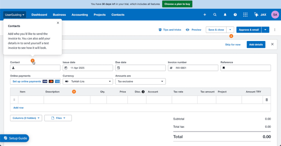Click the Price cell in first row
Viewport: 281px width, 146px height.
(x=117, y=100)
